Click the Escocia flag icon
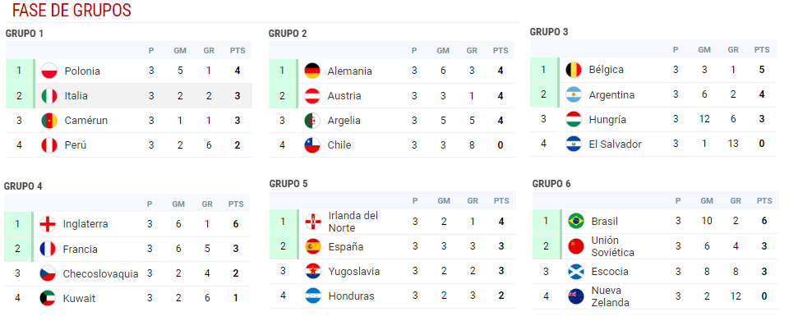Image resolution: width=789 pixels, height=321 pixels. (576, 272)
